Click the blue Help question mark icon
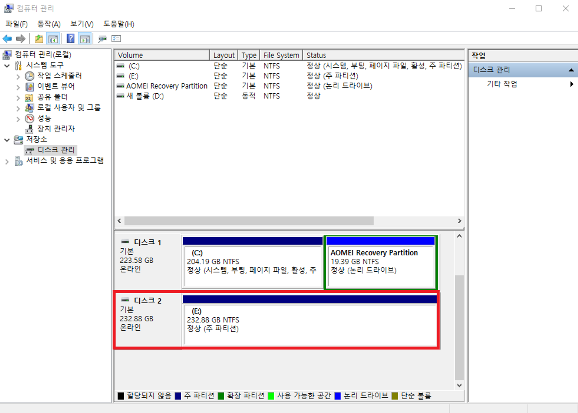Viewport: 578px width, 413px height. (x=71, y=39)
